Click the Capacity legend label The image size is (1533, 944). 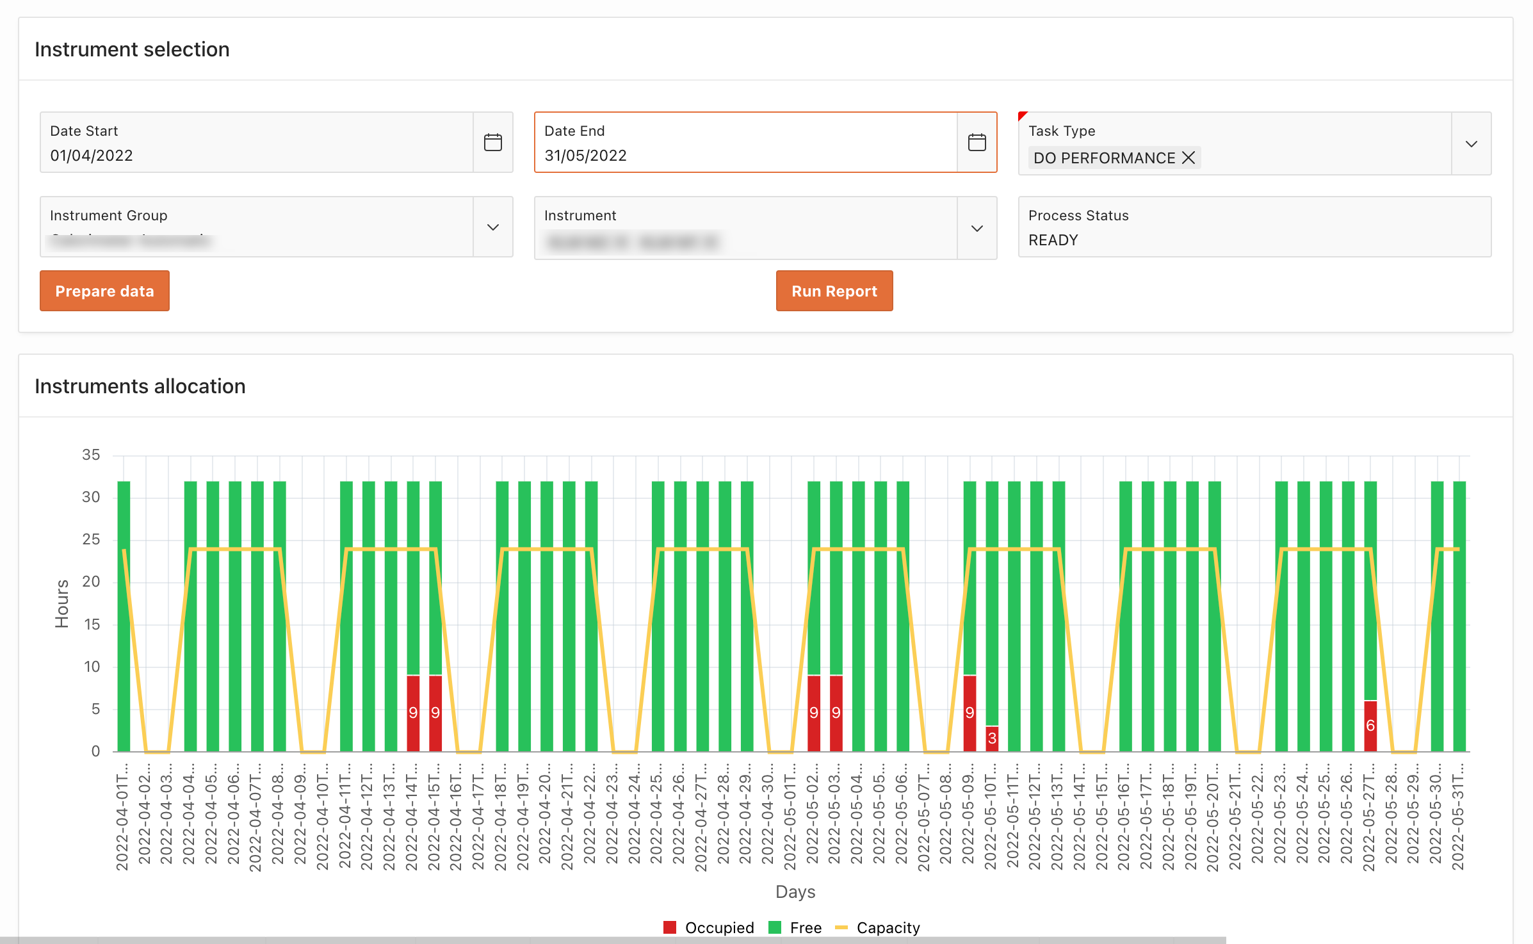coord(888,927)
